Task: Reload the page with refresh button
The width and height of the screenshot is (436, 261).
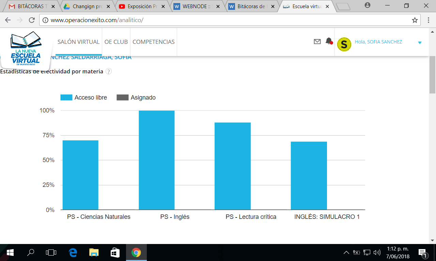Action: click(x=32, y=20)
